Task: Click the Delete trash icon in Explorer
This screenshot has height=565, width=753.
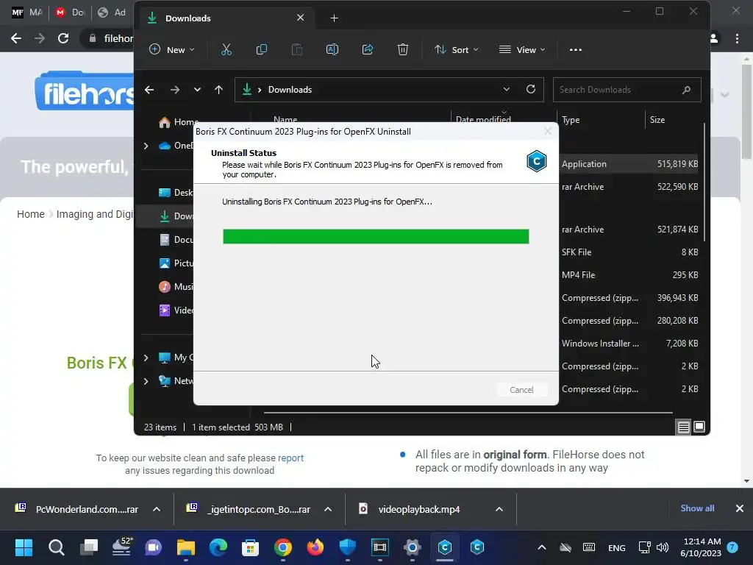Action: click(x=403, y=49)
